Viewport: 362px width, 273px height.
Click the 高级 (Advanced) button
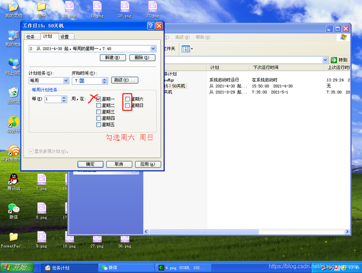pos(124,80)
